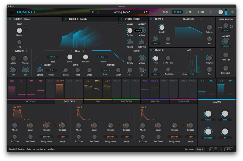
Task: Open the hamburger menu in the top left
Action: click(x=11, y=12)
